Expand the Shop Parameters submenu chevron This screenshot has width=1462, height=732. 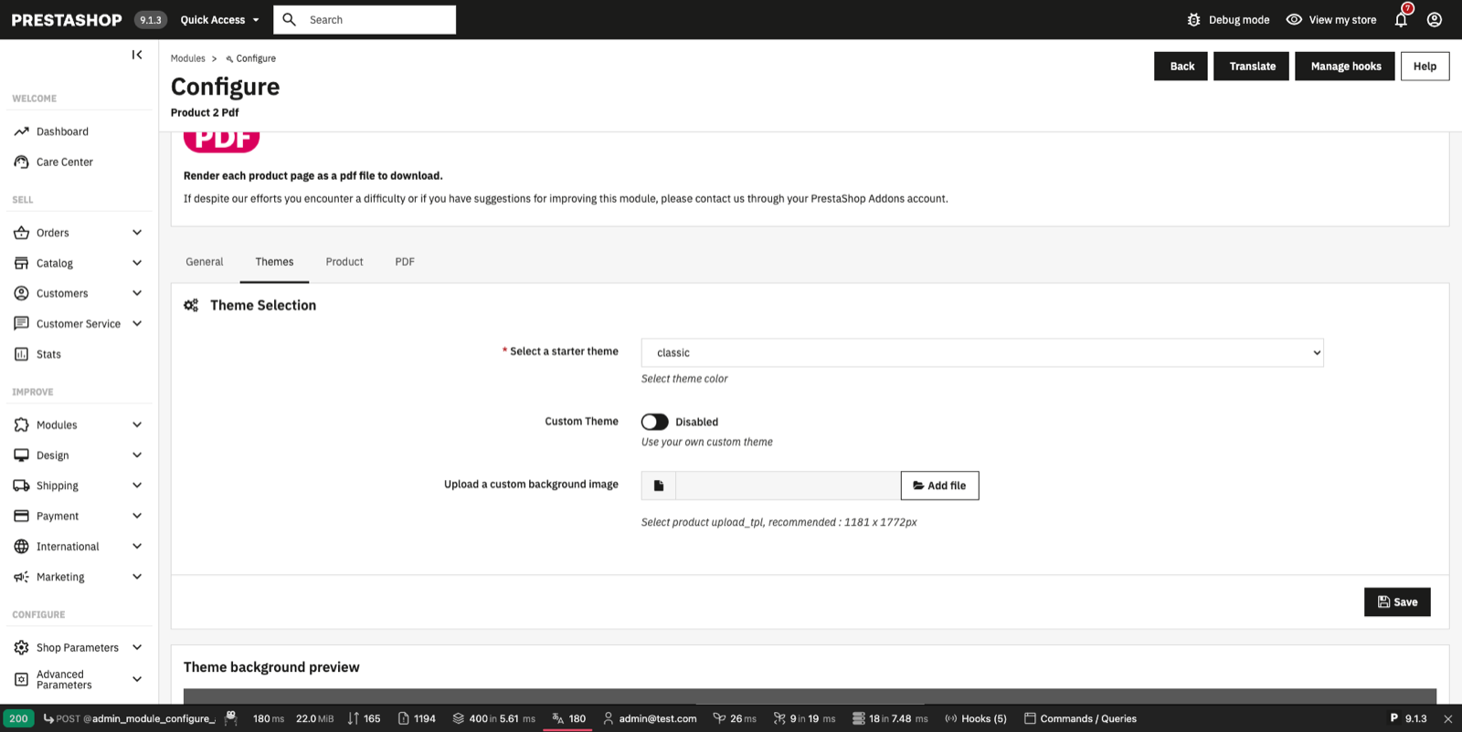[137, 648]
